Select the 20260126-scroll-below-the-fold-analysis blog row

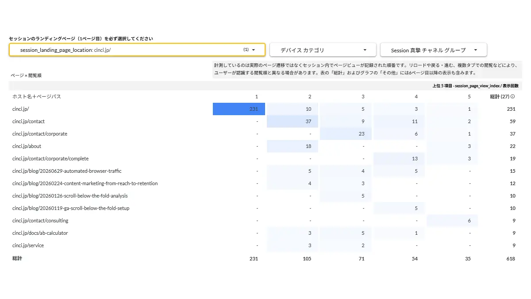(x=70, y=196)
